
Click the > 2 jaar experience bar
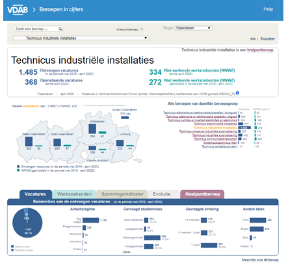209,245
